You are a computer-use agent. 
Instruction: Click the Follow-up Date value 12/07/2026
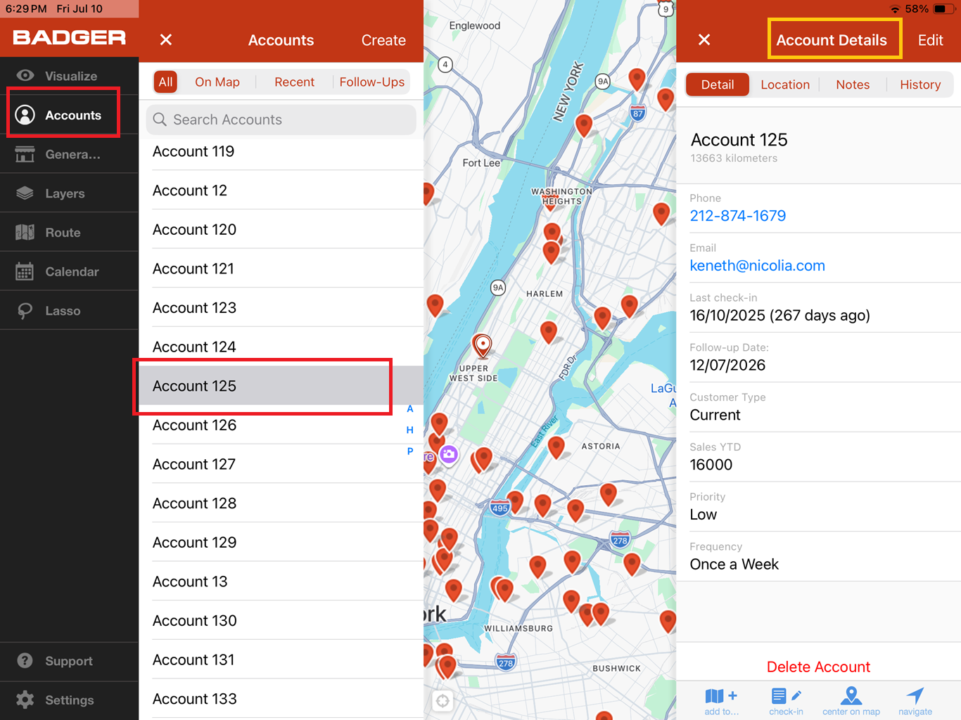point(727,365)
